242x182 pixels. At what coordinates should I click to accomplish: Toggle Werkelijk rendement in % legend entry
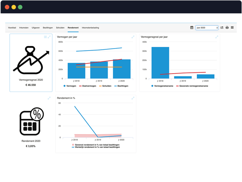pyautogui.click(x=96, y=147)
